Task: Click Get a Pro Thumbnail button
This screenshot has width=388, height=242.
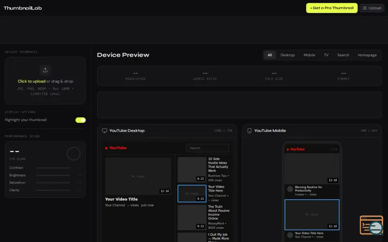Action: pos(332,8)
